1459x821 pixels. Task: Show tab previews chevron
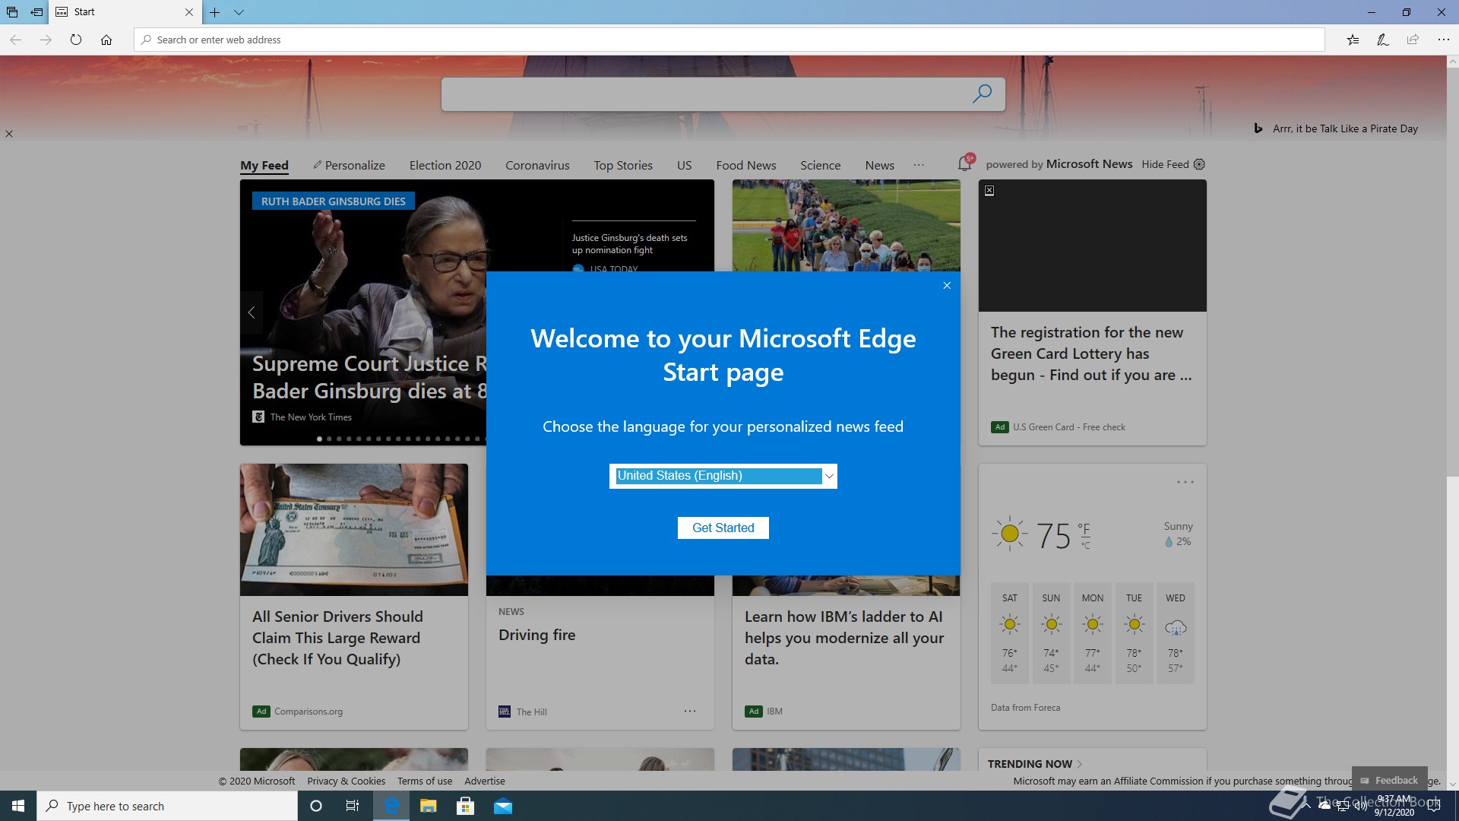coord(239,12)
